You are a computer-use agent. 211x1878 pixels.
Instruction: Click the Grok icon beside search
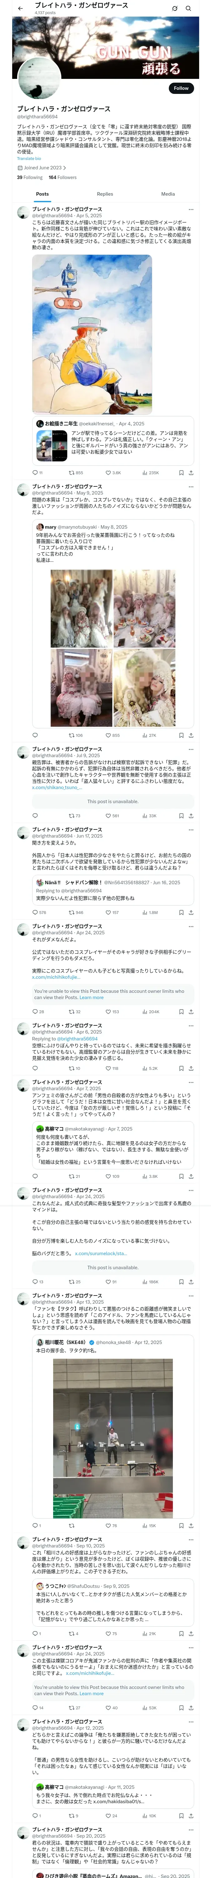[x=175, y=8]
